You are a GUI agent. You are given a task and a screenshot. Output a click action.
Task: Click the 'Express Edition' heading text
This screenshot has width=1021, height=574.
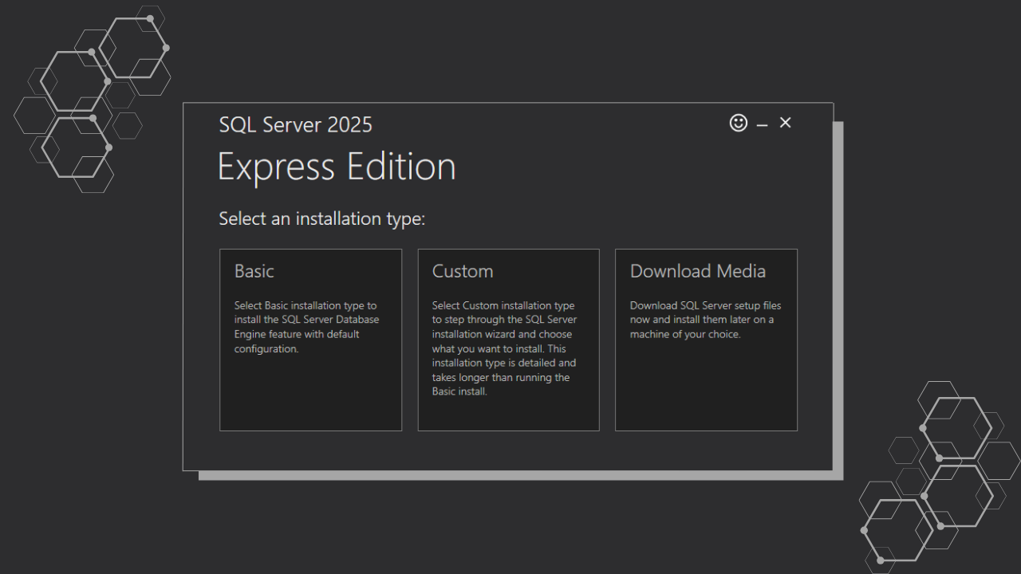[x=337, y=167]
